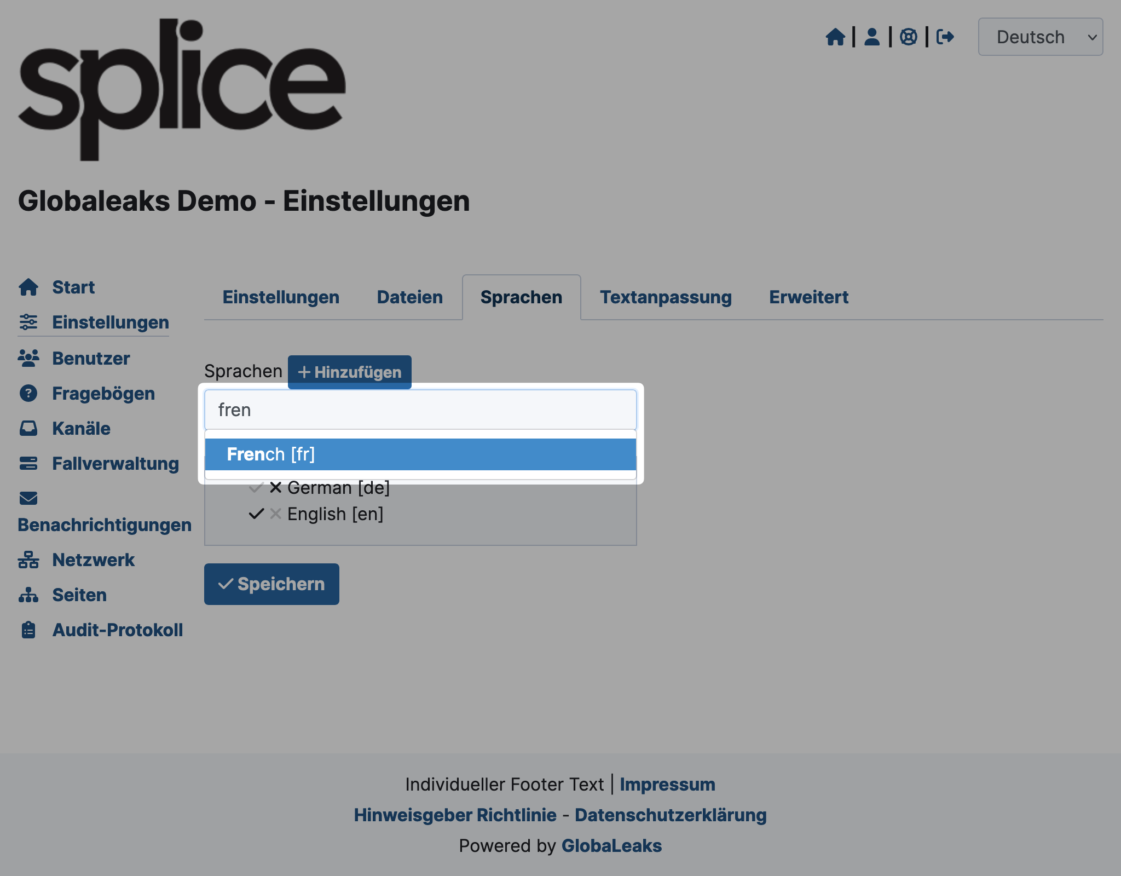Click the Speichern button

(x=271, y=584)
